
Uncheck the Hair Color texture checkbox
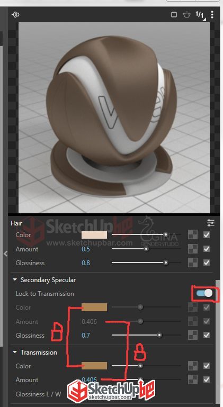[x=207, y=235]
